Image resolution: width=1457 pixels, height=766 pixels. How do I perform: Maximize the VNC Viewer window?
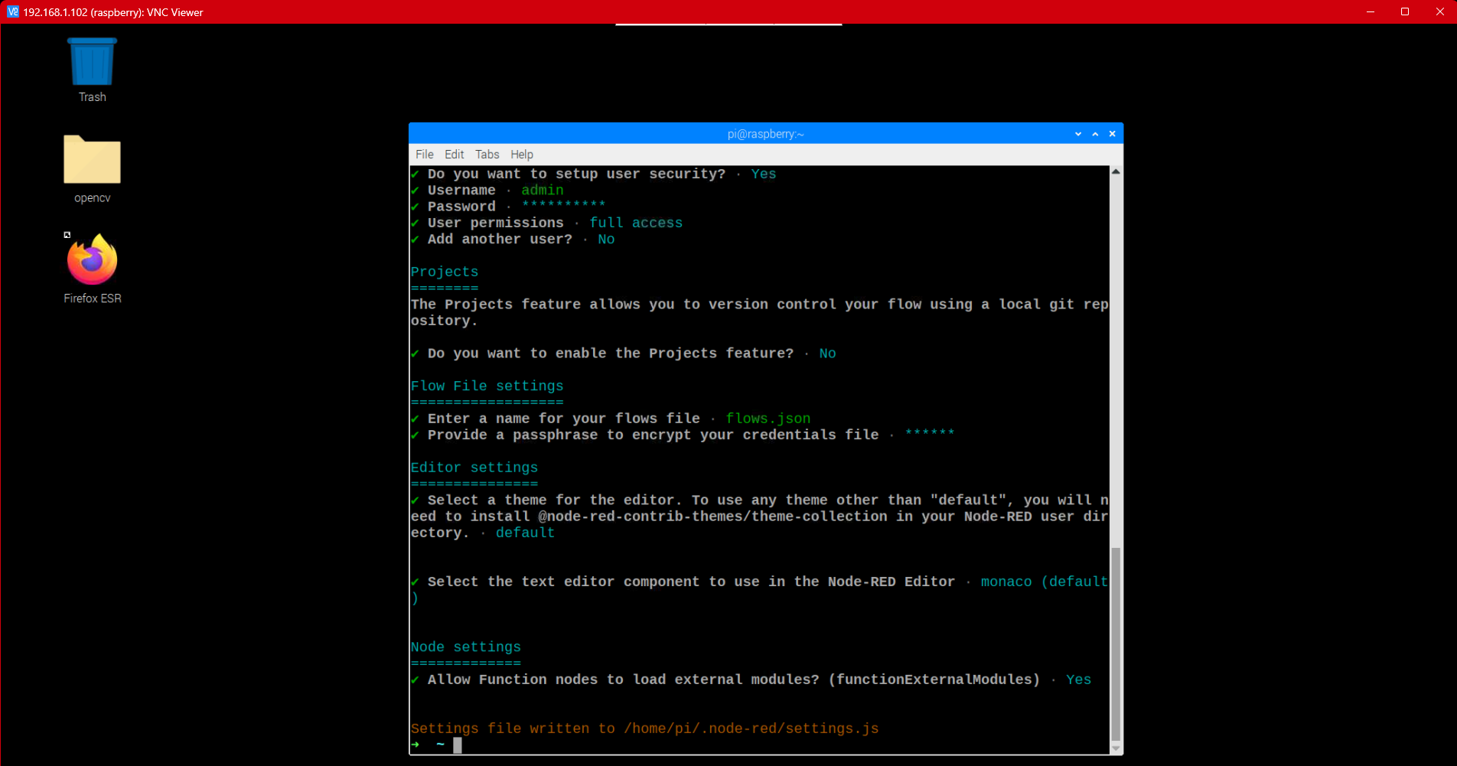click(1405, 11)
